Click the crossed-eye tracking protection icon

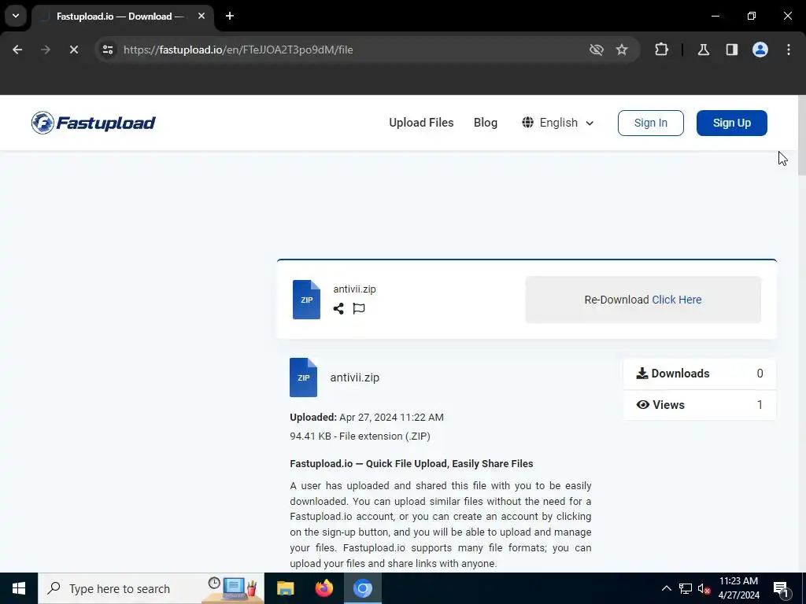pos(597,50)
